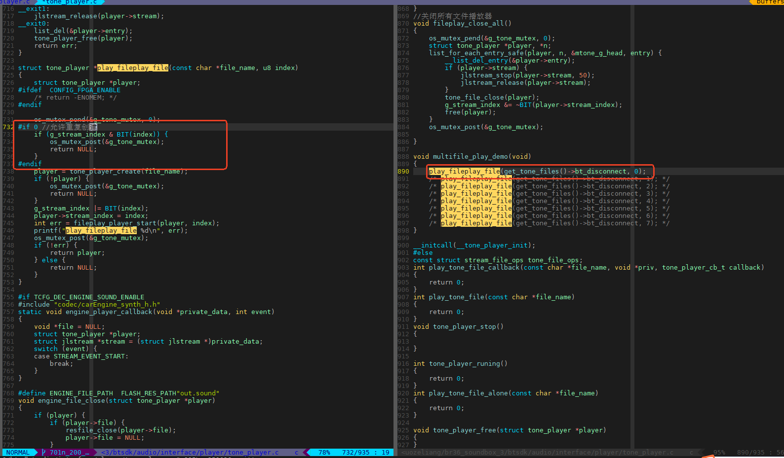Click the #endif on line 737
Screen dimensions: 784x458
tap(30, 164)
